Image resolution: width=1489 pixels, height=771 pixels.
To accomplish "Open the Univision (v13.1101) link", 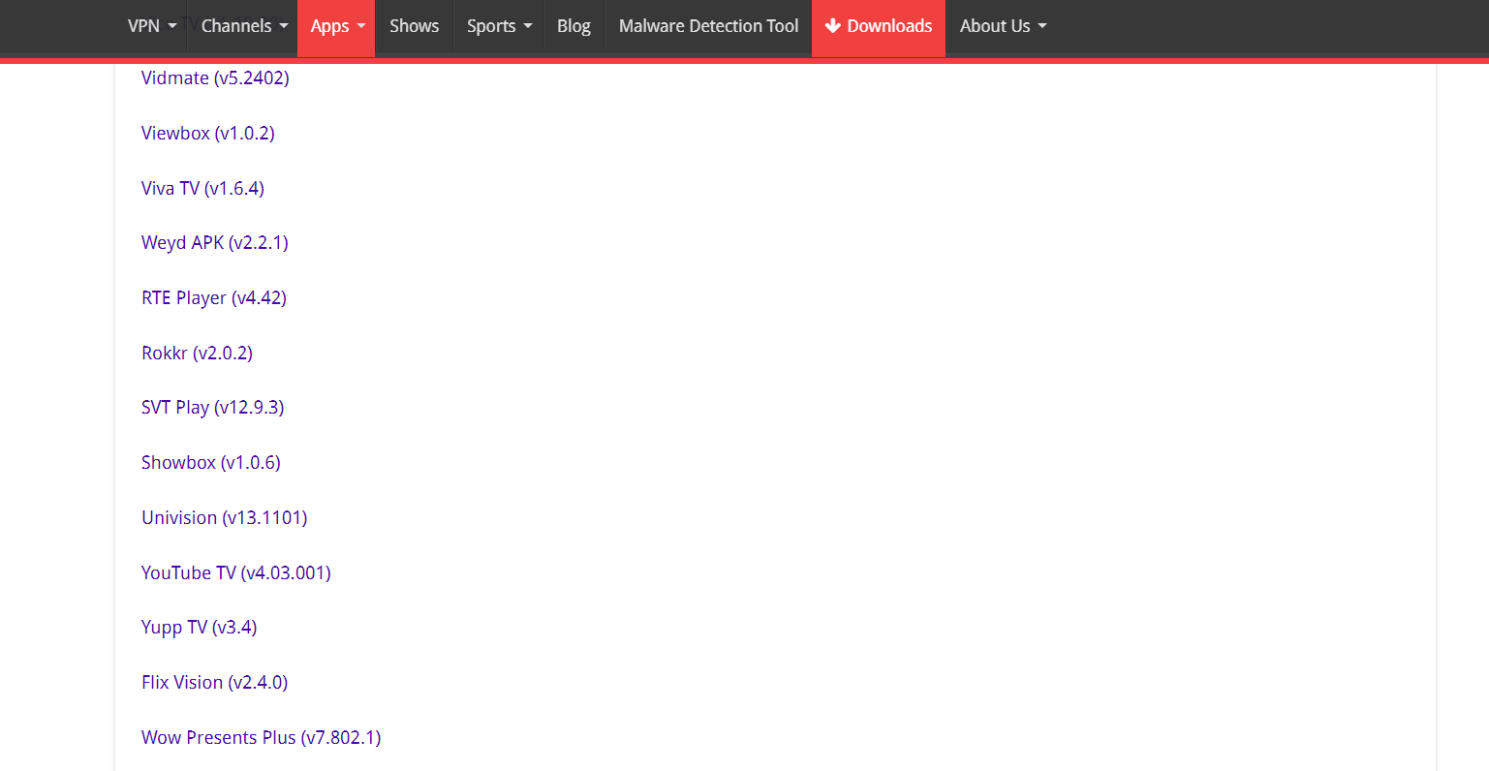I will [225, 517].
